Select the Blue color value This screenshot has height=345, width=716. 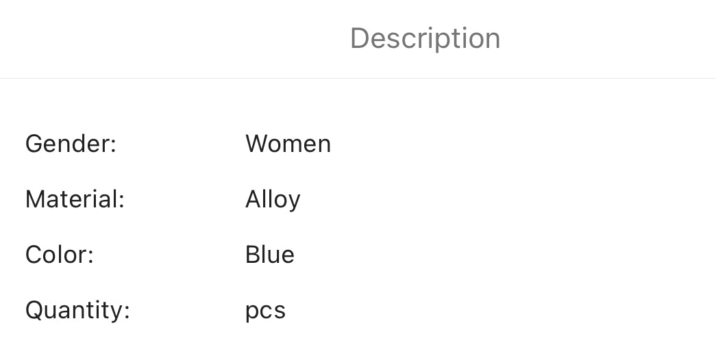[269, 255]
